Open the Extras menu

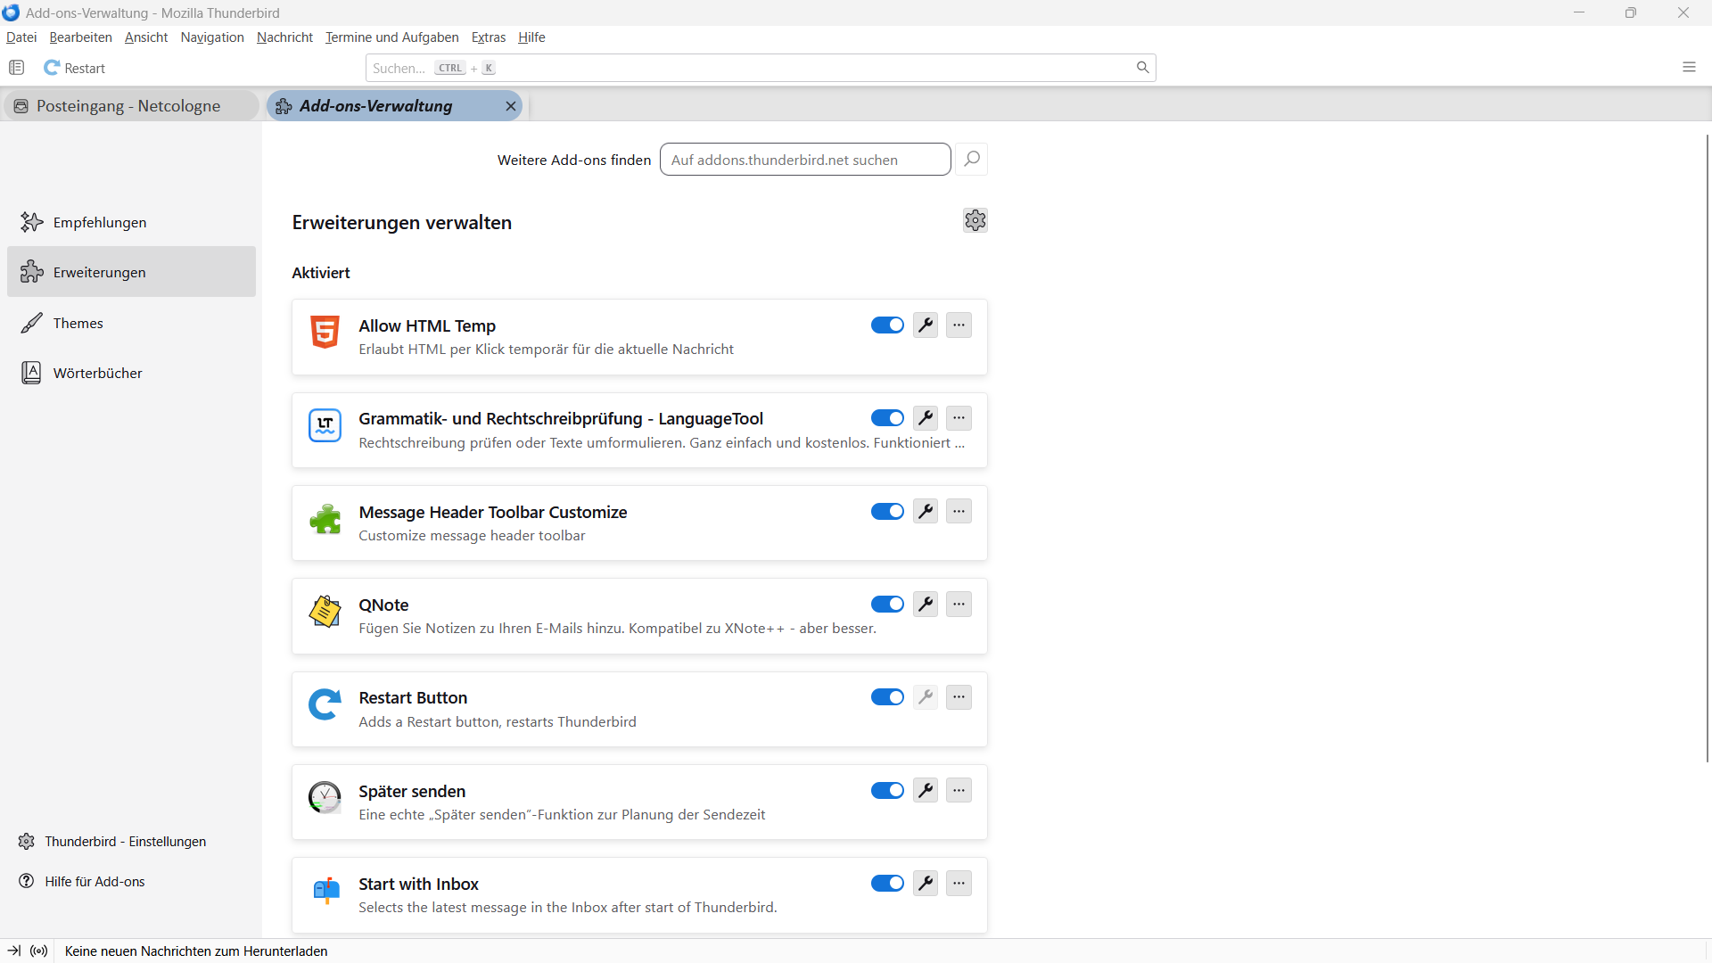488,37
